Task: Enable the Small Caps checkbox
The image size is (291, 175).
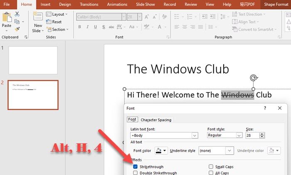Action: point(211,166)
